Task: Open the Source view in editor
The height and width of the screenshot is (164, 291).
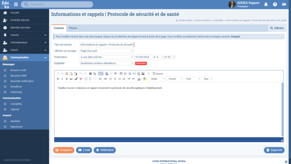Action: tap(157, 74)
